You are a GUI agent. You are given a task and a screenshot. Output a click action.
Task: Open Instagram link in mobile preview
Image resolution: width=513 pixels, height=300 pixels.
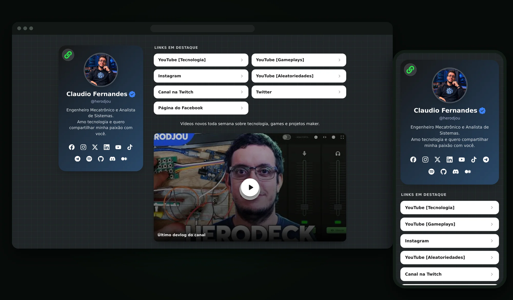pyautogui.click(x=450, y=241)
